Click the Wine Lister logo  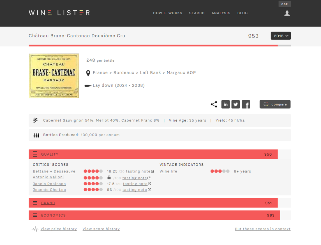coord(59,13)
